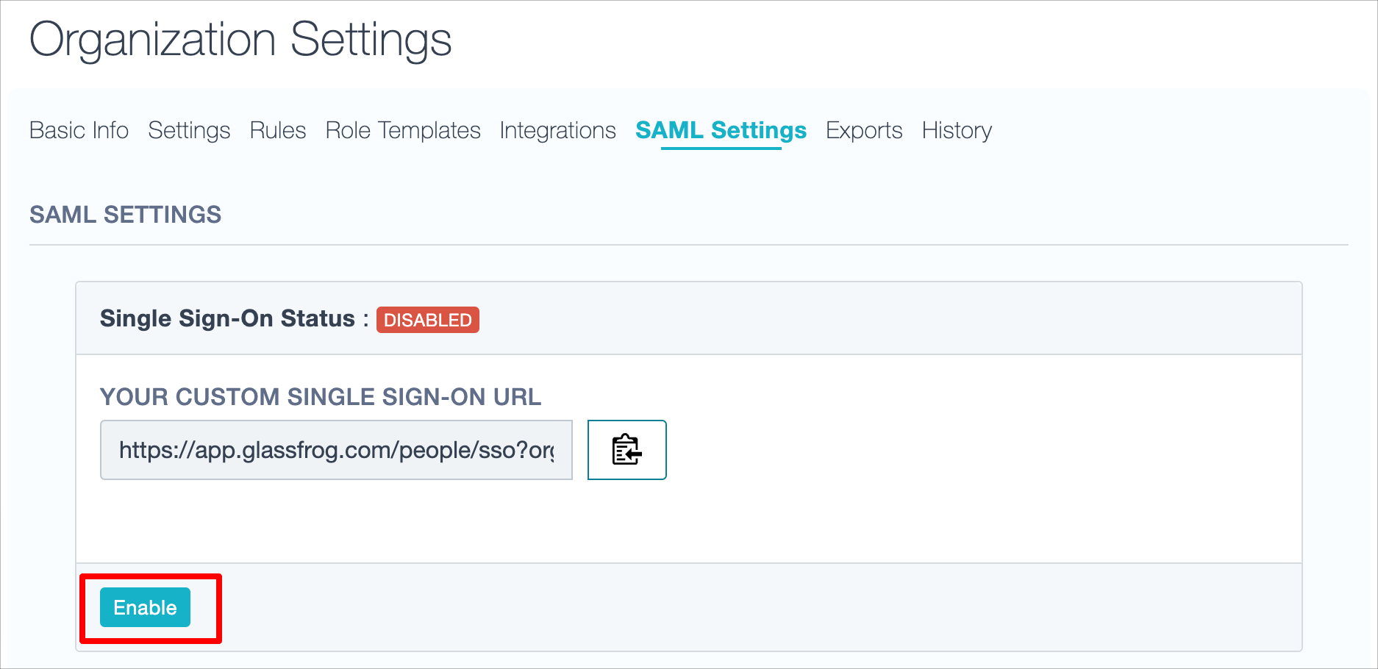This screenshot has width=1378, height=669.
Task: View the History tab
Action: click(x=957, y=130)
